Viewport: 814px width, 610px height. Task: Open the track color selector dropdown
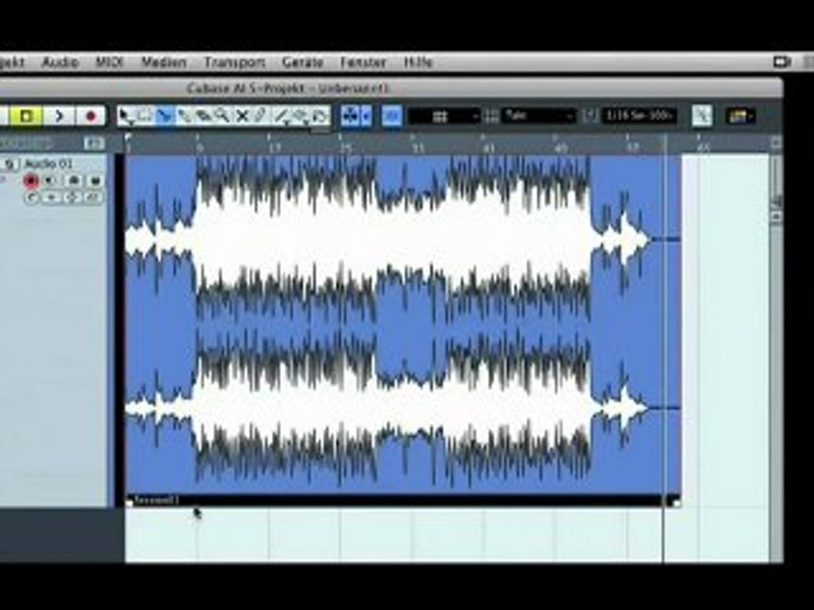(741, 116)
